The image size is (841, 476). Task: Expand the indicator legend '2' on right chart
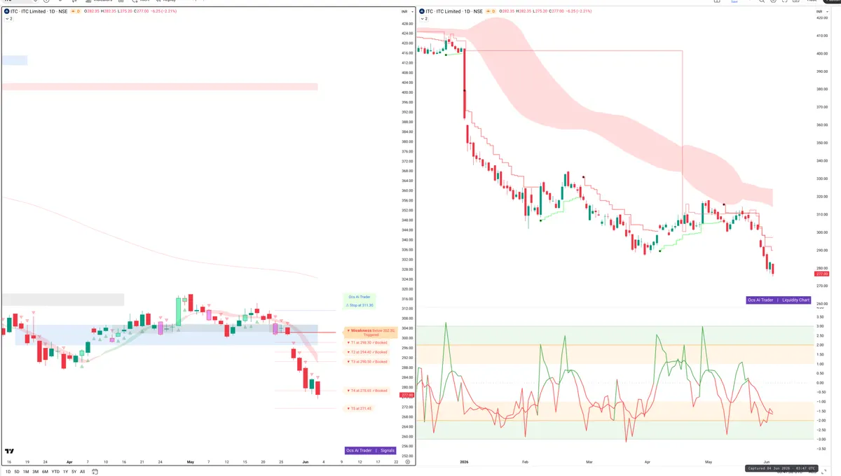(x=423, y=19)
